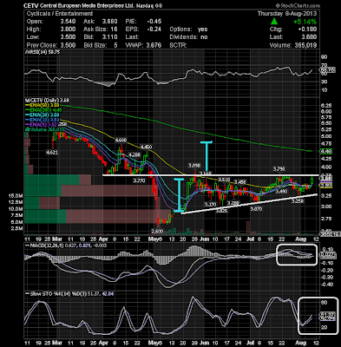Viewport: 341px width, 347px height.
Task: Click the Dividends no value
Action: tap(204, 37)
